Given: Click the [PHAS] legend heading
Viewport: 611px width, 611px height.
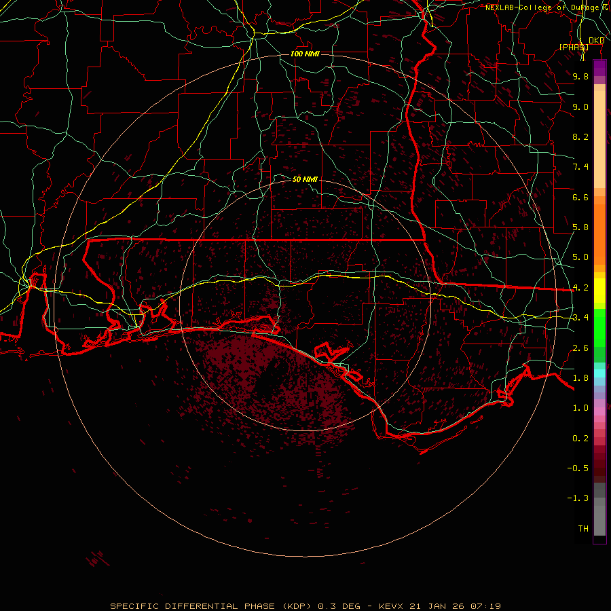Looking at the screenshot, I should click(x=574, y=47).
